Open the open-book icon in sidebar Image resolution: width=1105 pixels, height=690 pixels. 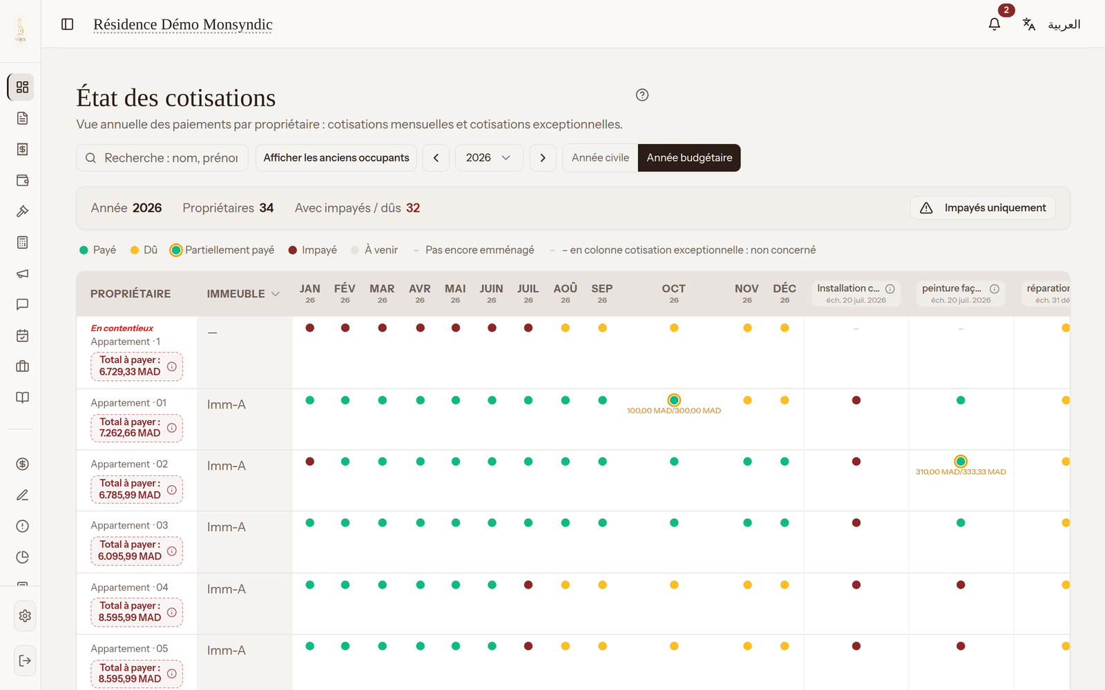[x=22, y=397]
